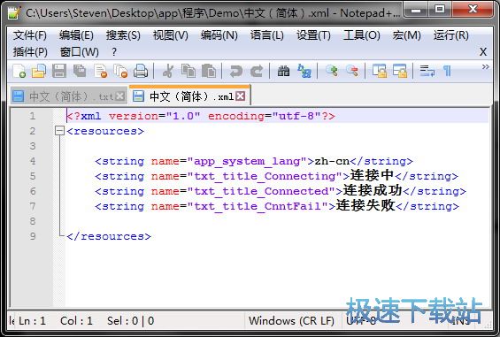Toggle INS overwrite mode in status bar
The image size is (500, 337).
point(462,321)
